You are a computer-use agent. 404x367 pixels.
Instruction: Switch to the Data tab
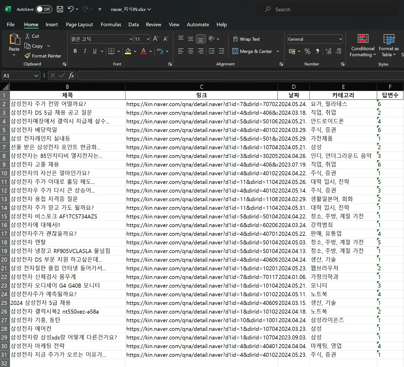134,24
